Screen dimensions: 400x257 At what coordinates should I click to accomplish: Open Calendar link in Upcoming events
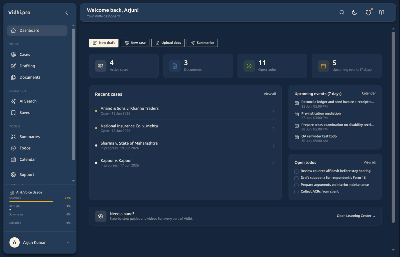[x=369, y=93]
